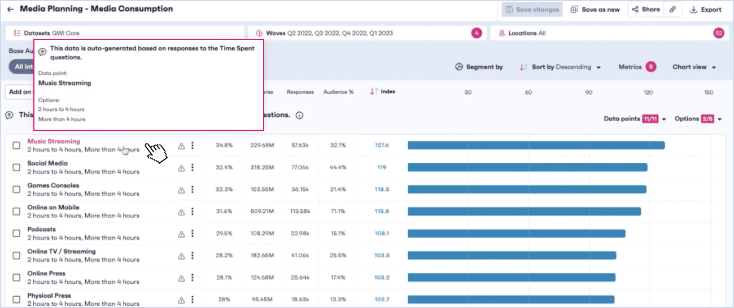Open the Waves selector

366,33
